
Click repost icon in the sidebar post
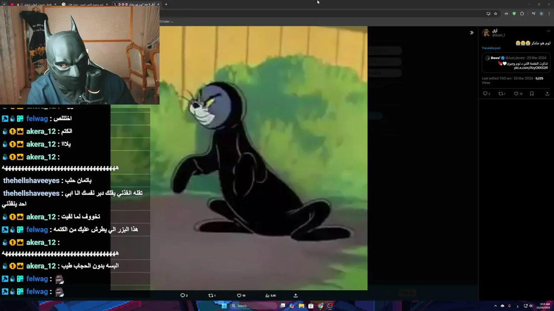pos(501,94)
